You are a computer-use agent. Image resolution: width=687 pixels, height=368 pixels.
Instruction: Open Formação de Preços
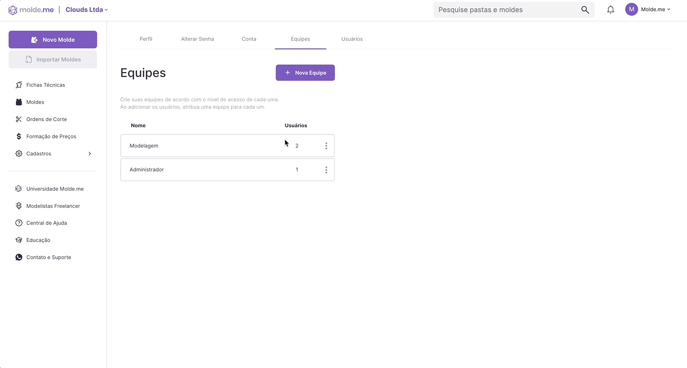click(x=51, y=136)
